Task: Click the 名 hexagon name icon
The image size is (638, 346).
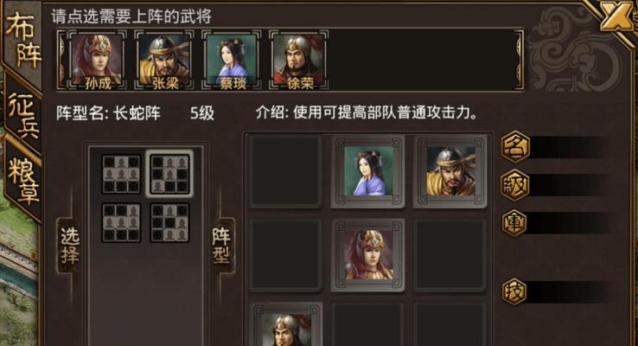Action: pyautogui.click(x=515, y=146)
